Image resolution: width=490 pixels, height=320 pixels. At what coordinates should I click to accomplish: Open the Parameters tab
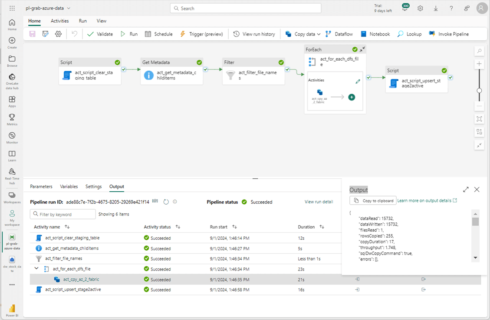41,186
